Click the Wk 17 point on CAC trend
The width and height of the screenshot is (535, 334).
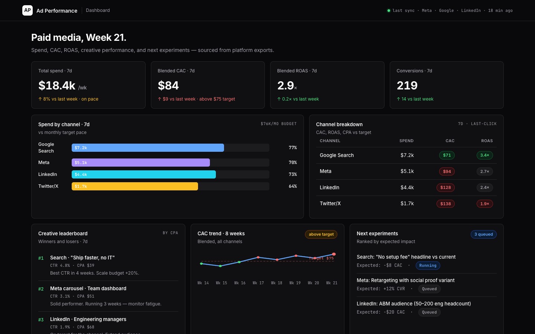pos(258,257)
